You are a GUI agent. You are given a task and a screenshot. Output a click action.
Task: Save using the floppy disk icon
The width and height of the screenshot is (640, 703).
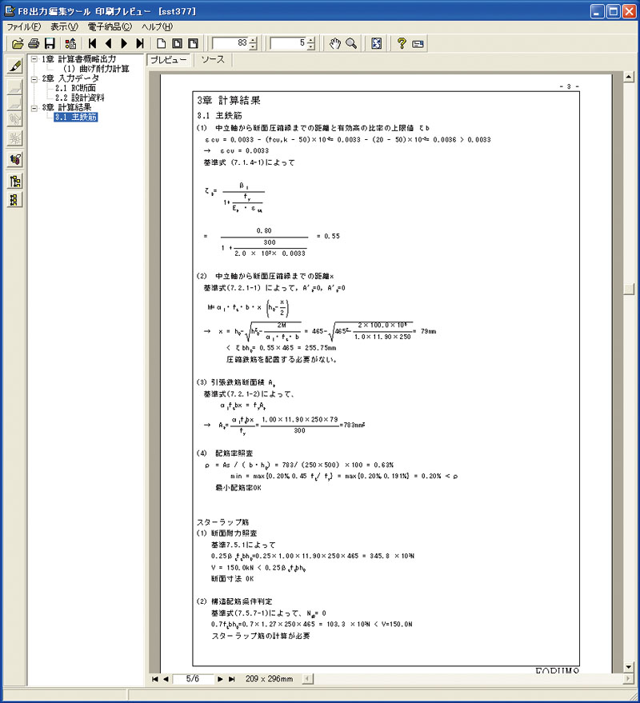50,43
